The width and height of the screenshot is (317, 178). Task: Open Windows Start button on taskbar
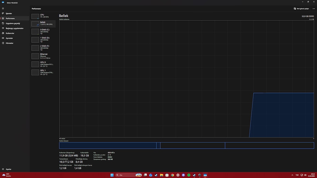pyautogui.click(x=112, y=175)
